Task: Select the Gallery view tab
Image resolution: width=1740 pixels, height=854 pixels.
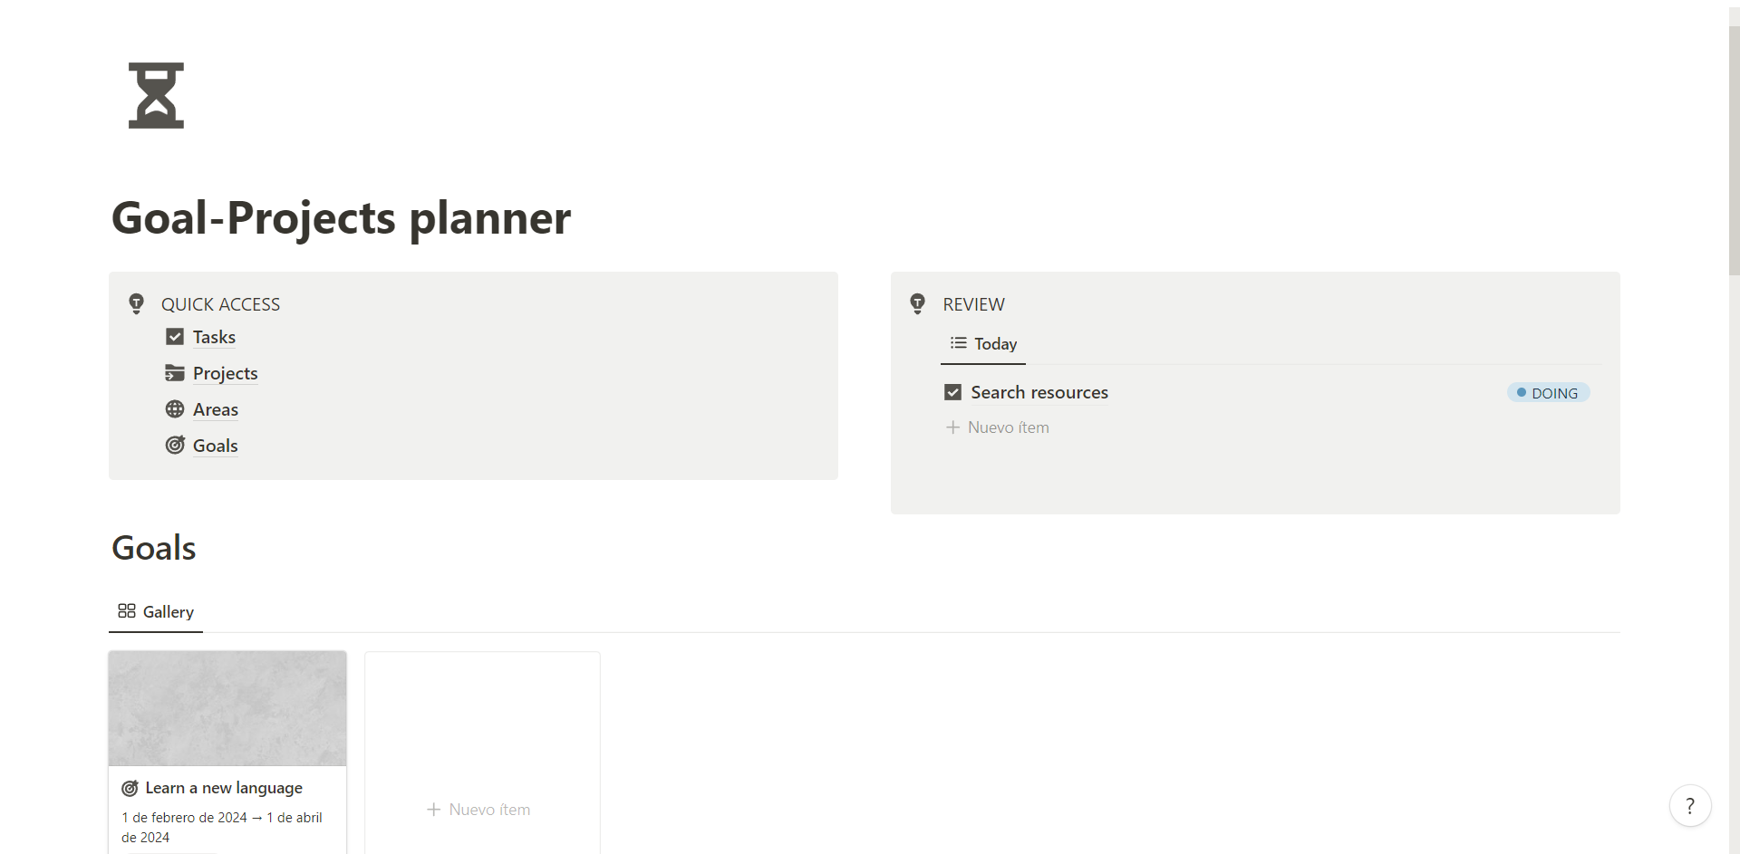Action: coord(156,612)
